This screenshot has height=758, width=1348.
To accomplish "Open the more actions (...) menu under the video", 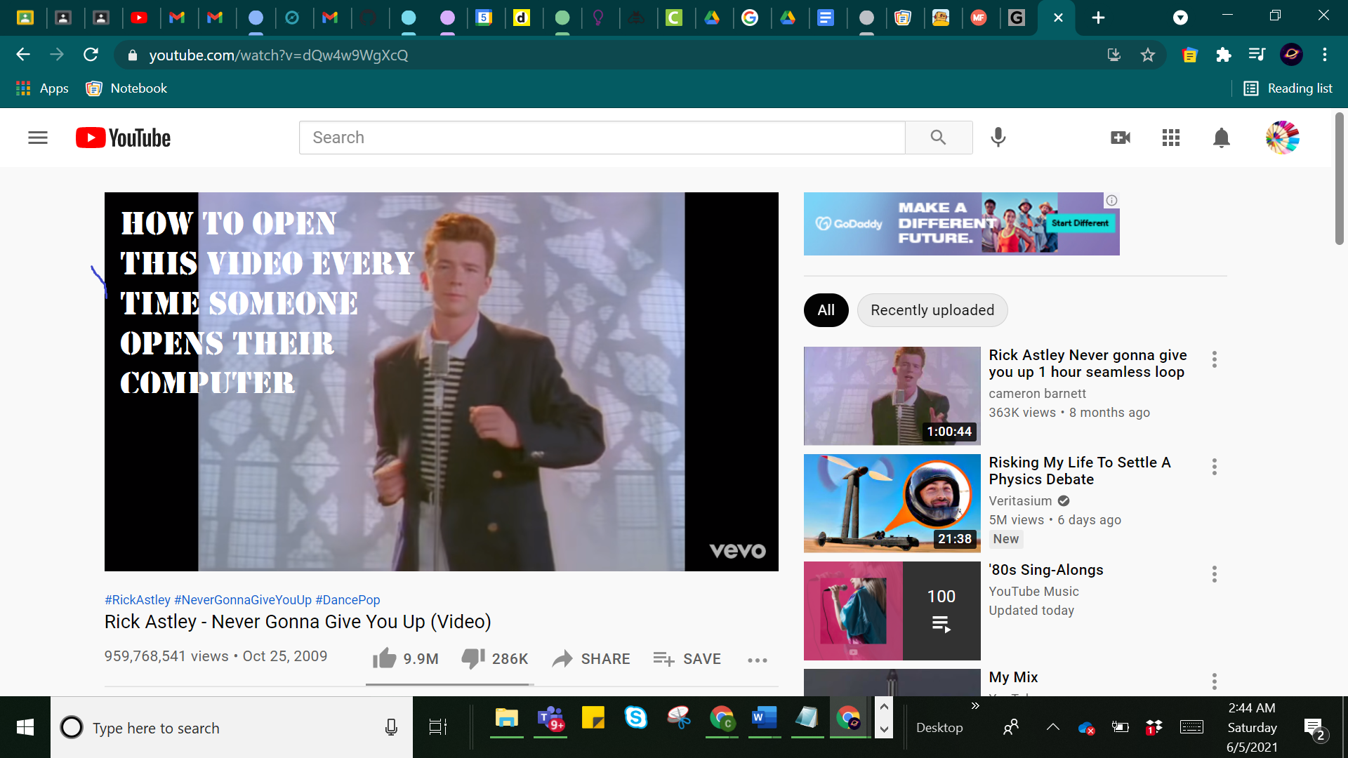I will tap(757, 660).
